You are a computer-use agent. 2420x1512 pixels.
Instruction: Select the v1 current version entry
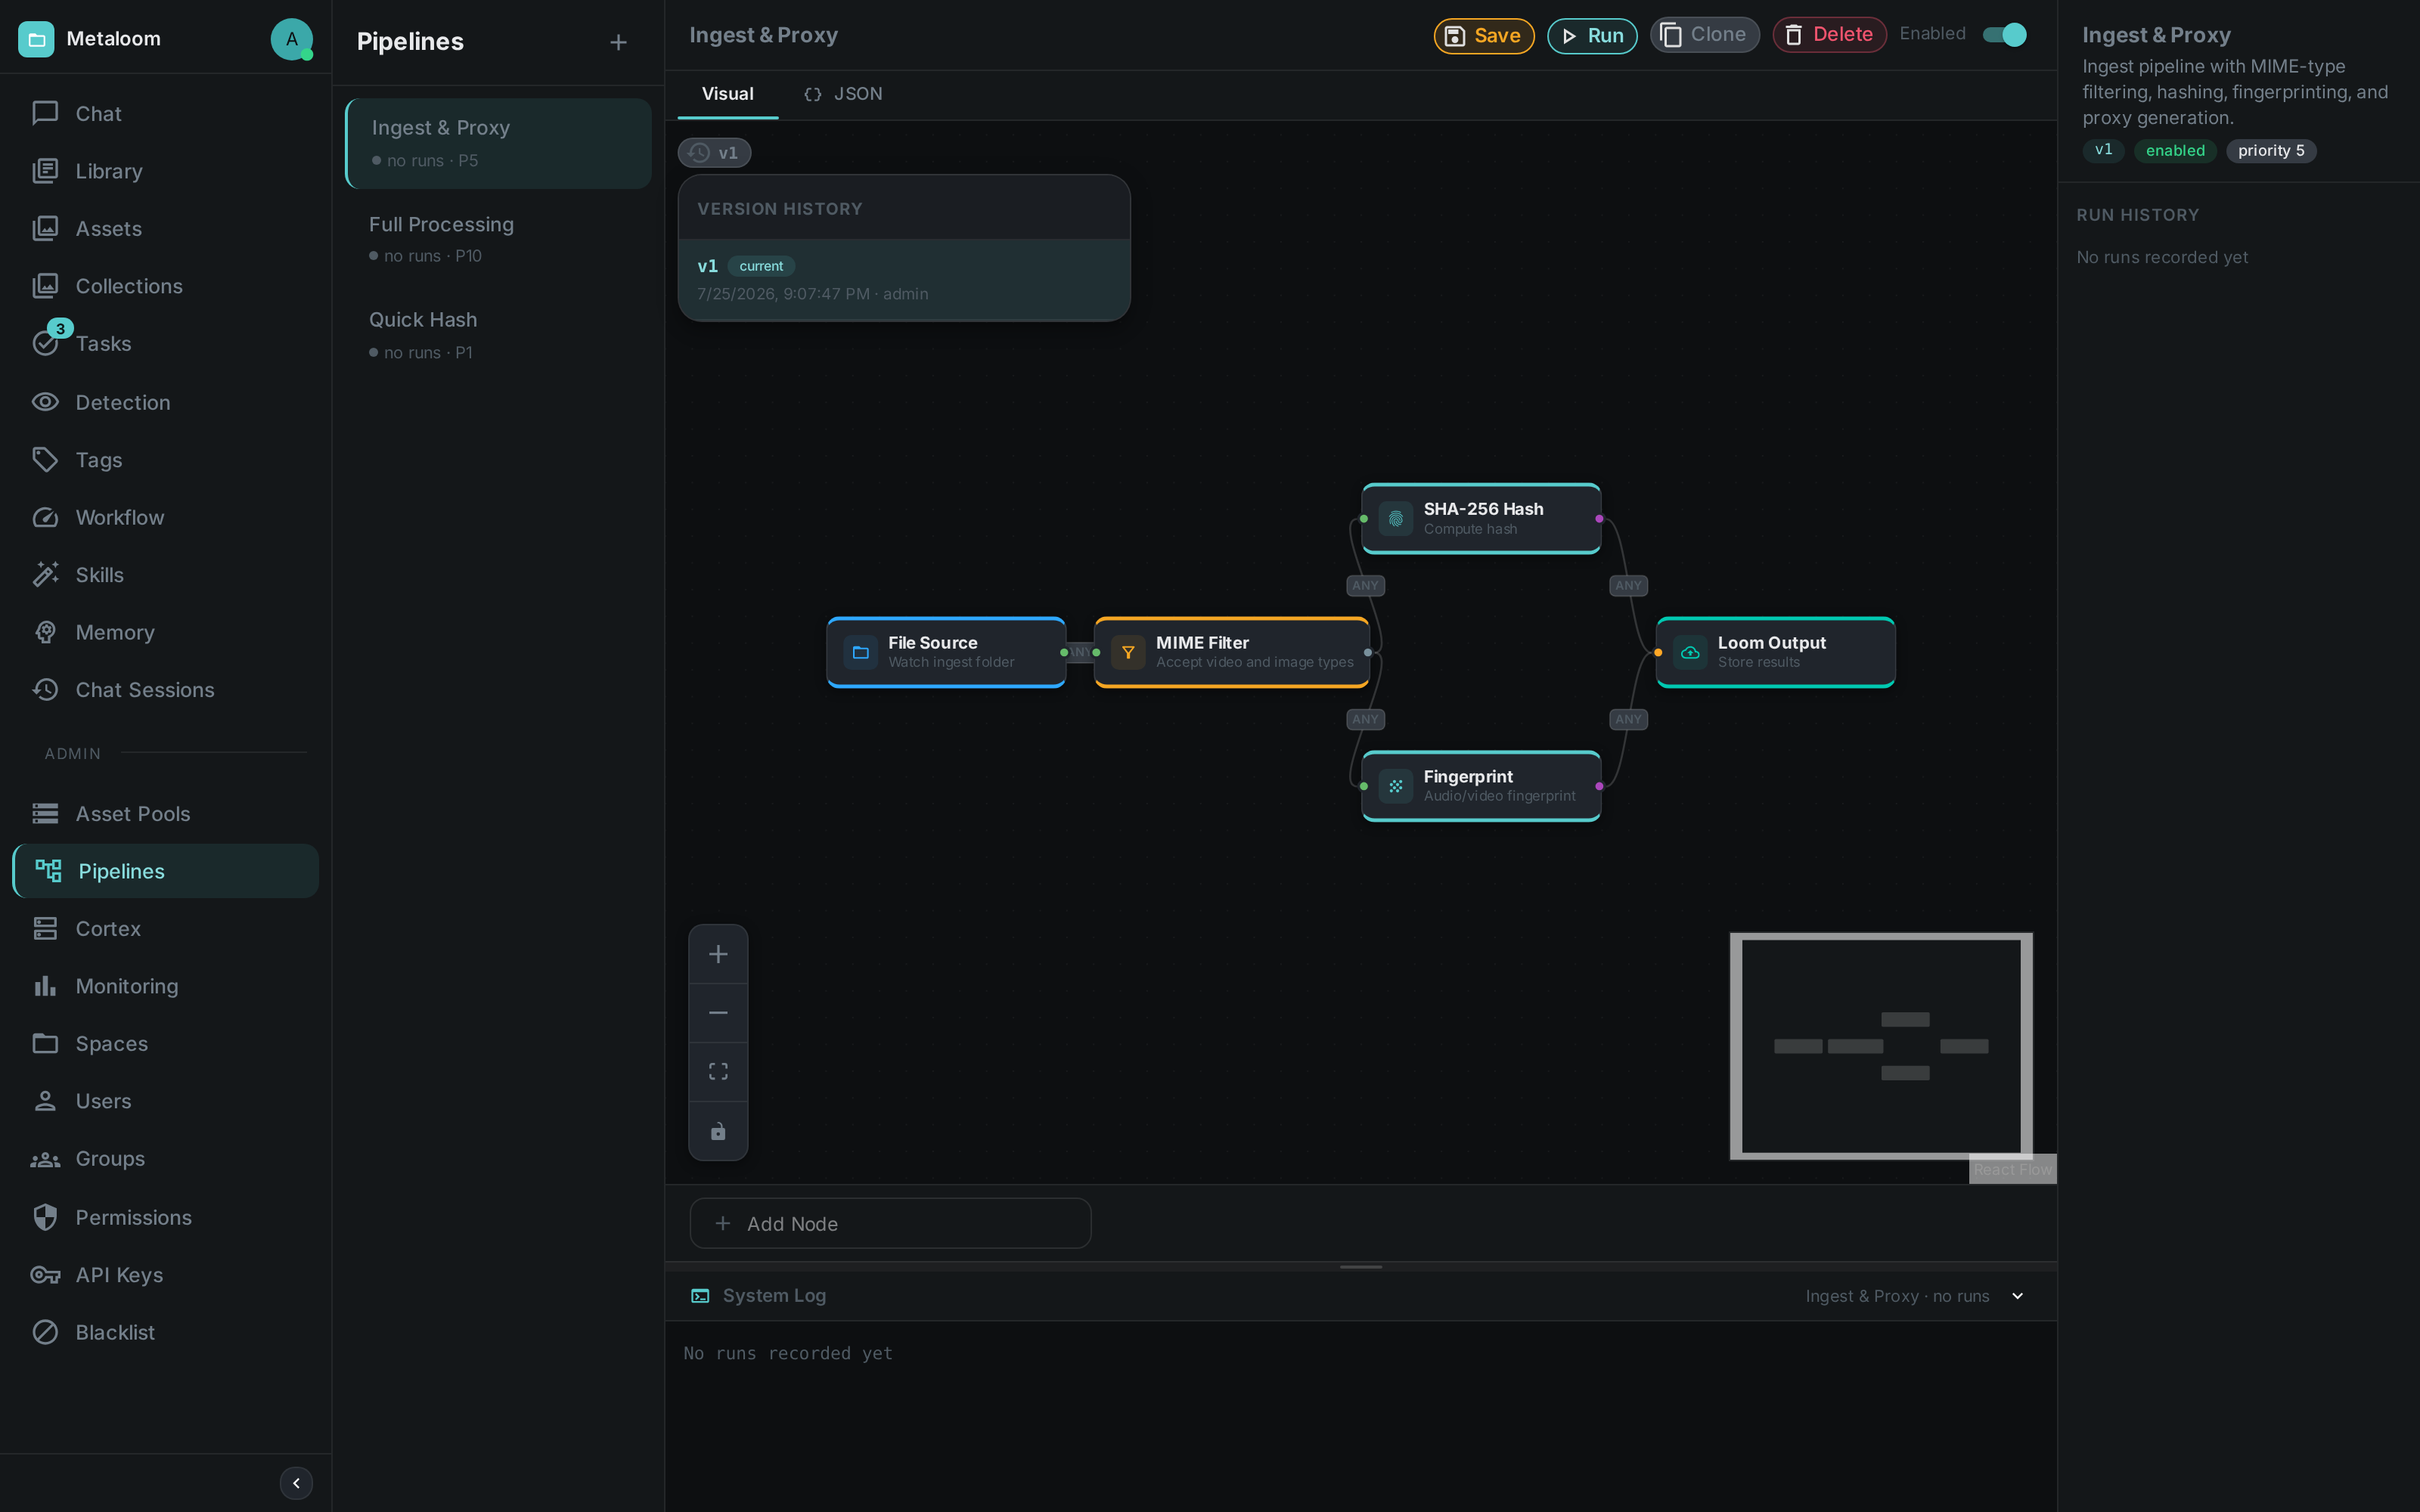pos(904,279)
